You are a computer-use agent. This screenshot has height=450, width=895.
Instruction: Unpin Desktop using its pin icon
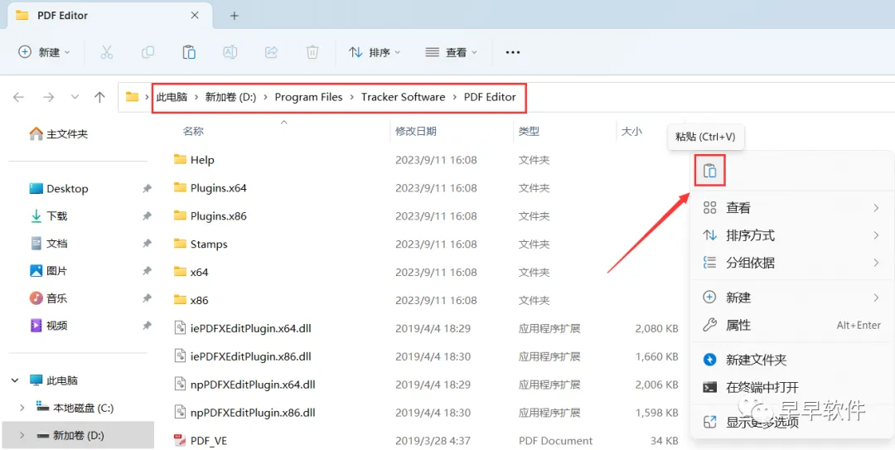(148, 188)
